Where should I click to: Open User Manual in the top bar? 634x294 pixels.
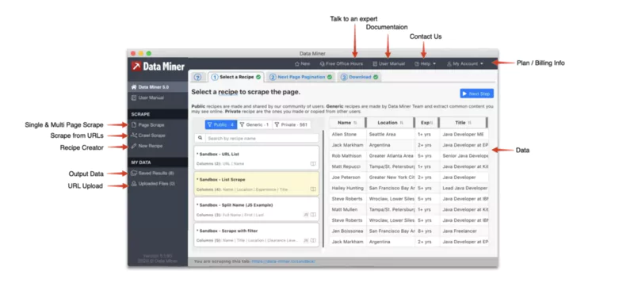tap(388, 64)
